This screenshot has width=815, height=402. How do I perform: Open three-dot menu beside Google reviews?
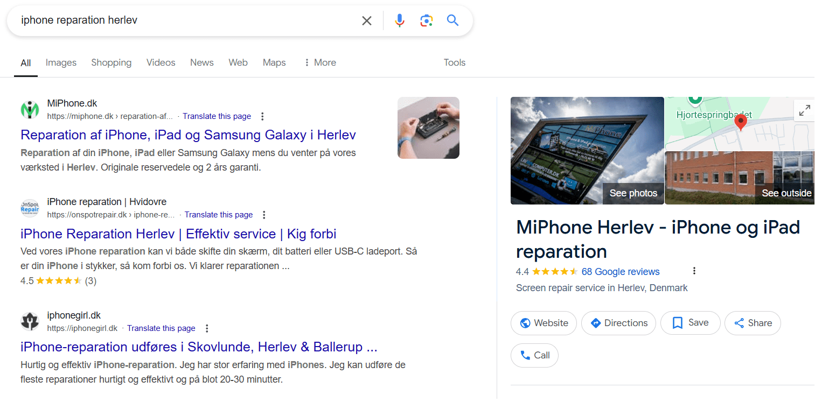[x=694, y=271]
